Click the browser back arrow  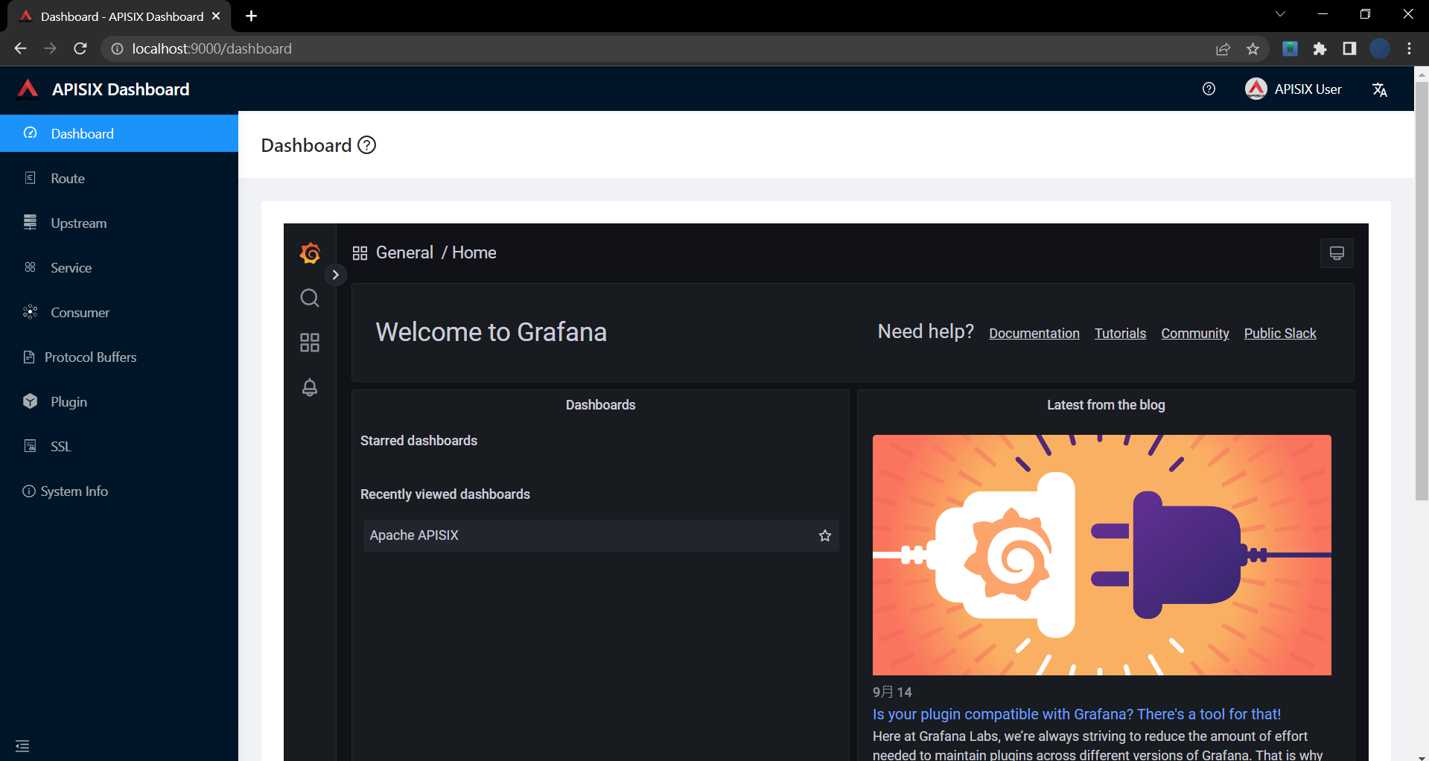pos(20,48)
